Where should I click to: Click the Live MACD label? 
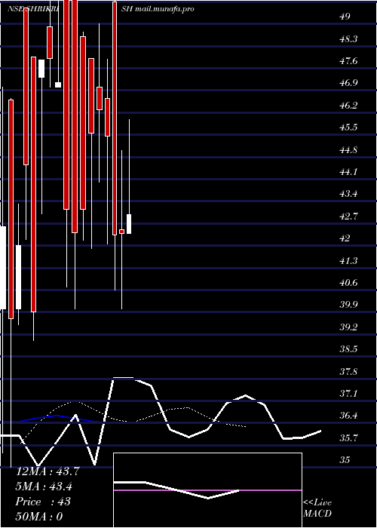[x=317, y=508]
